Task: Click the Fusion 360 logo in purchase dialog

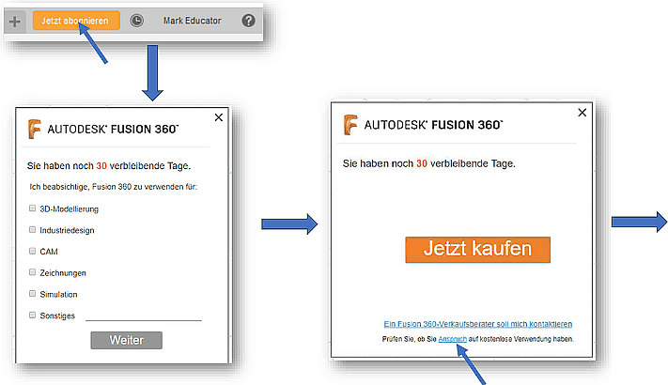Action: (350, 124)
